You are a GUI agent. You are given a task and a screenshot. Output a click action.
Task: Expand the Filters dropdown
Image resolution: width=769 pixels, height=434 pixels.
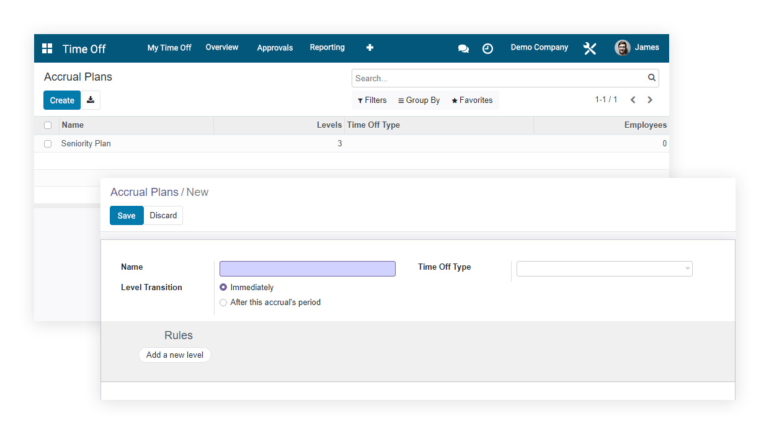[x=372, y=100]
